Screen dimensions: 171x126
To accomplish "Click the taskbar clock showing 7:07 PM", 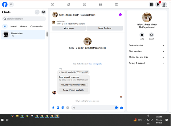I will coord(159,120).
